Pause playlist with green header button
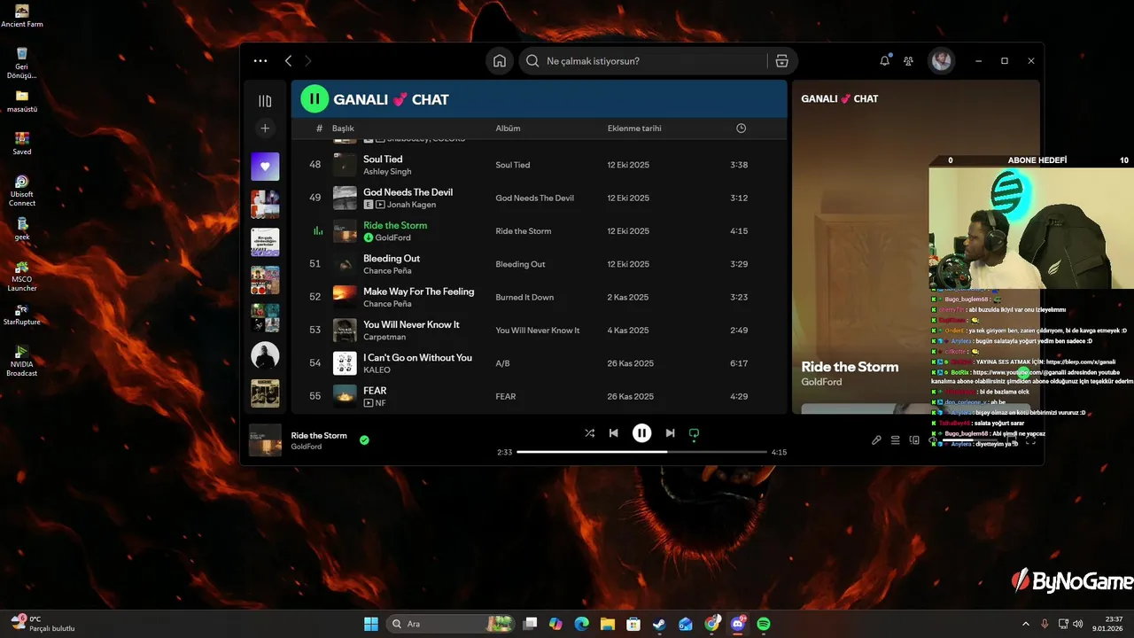1134x638 pixels. click(315, 99)
